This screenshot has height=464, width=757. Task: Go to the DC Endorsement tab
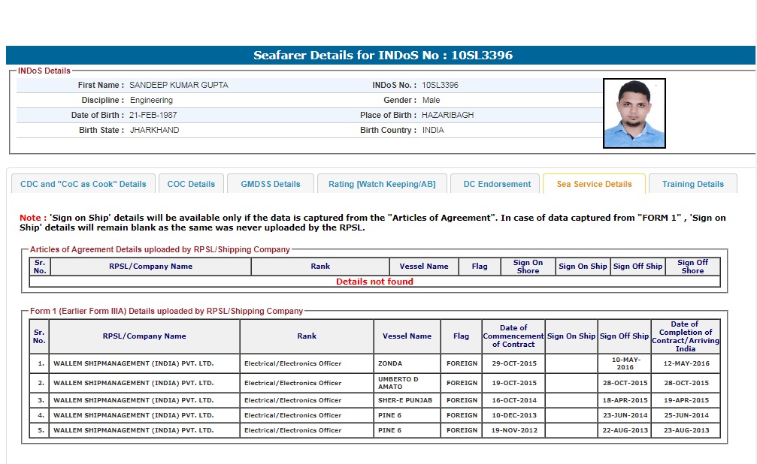click(x=496, y=184)
